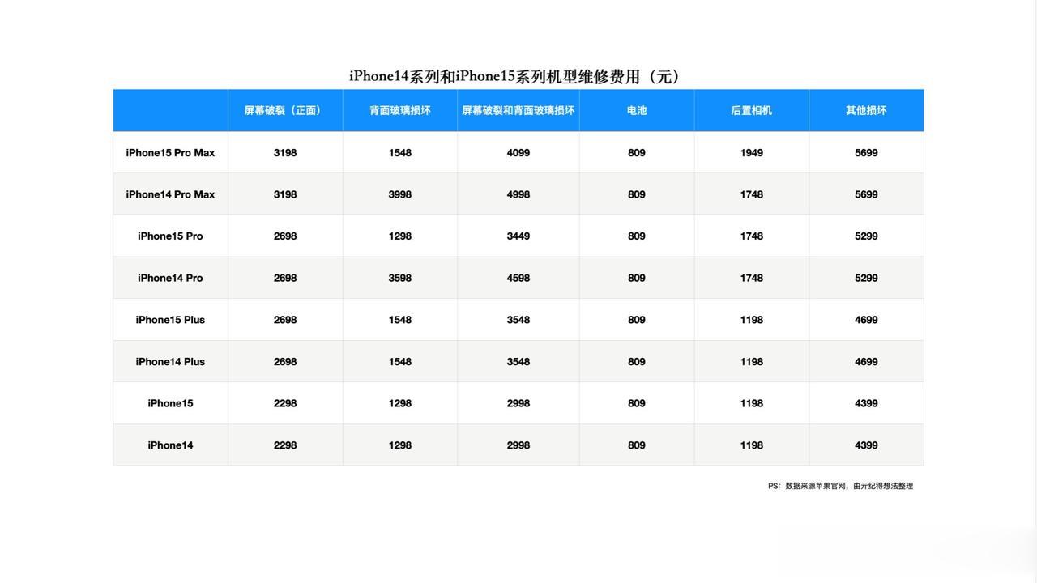Select the 屏幕破裂（正面） column header

(285, 110)
